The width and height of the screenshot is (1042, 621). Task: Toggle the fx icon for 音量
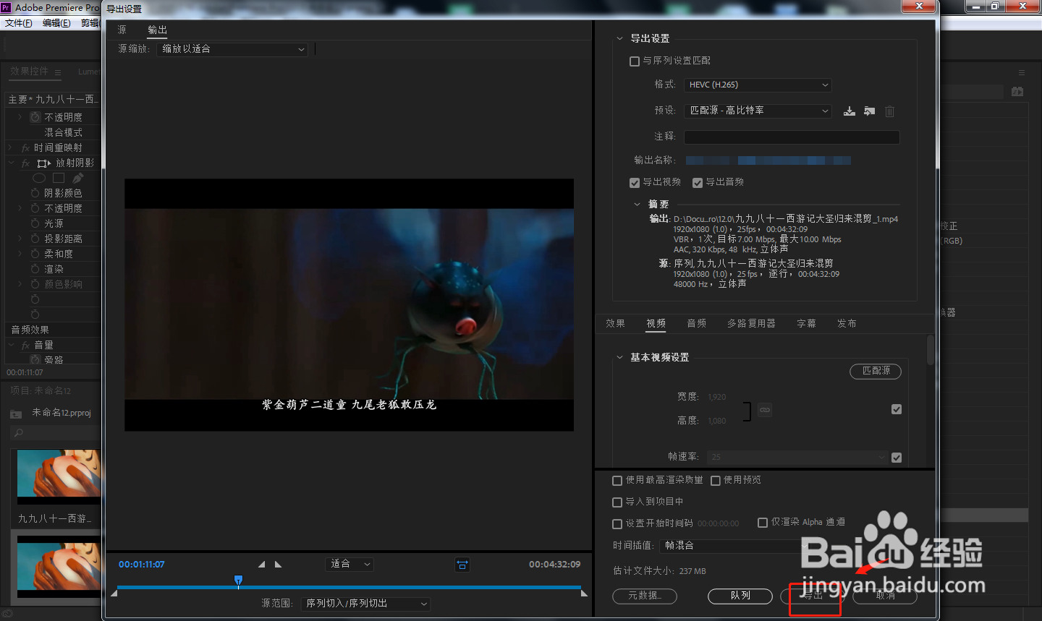(x=25, y=346)
